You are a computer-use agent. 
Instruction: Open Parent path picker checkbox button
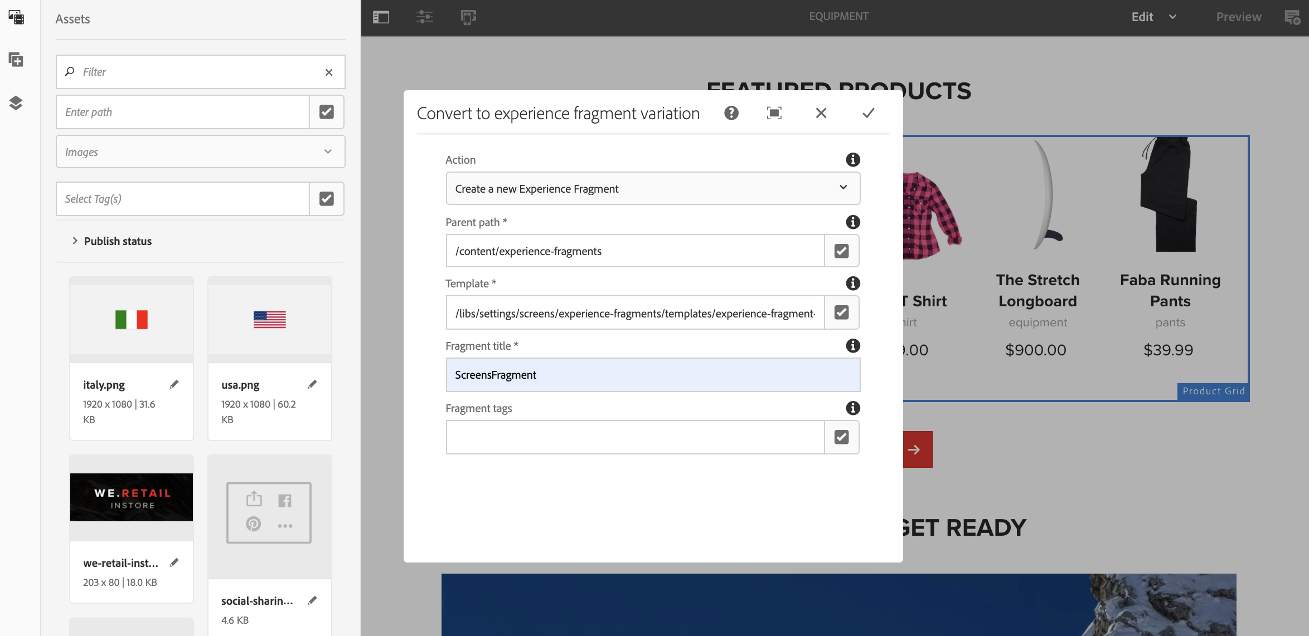[x=841, y=251]
